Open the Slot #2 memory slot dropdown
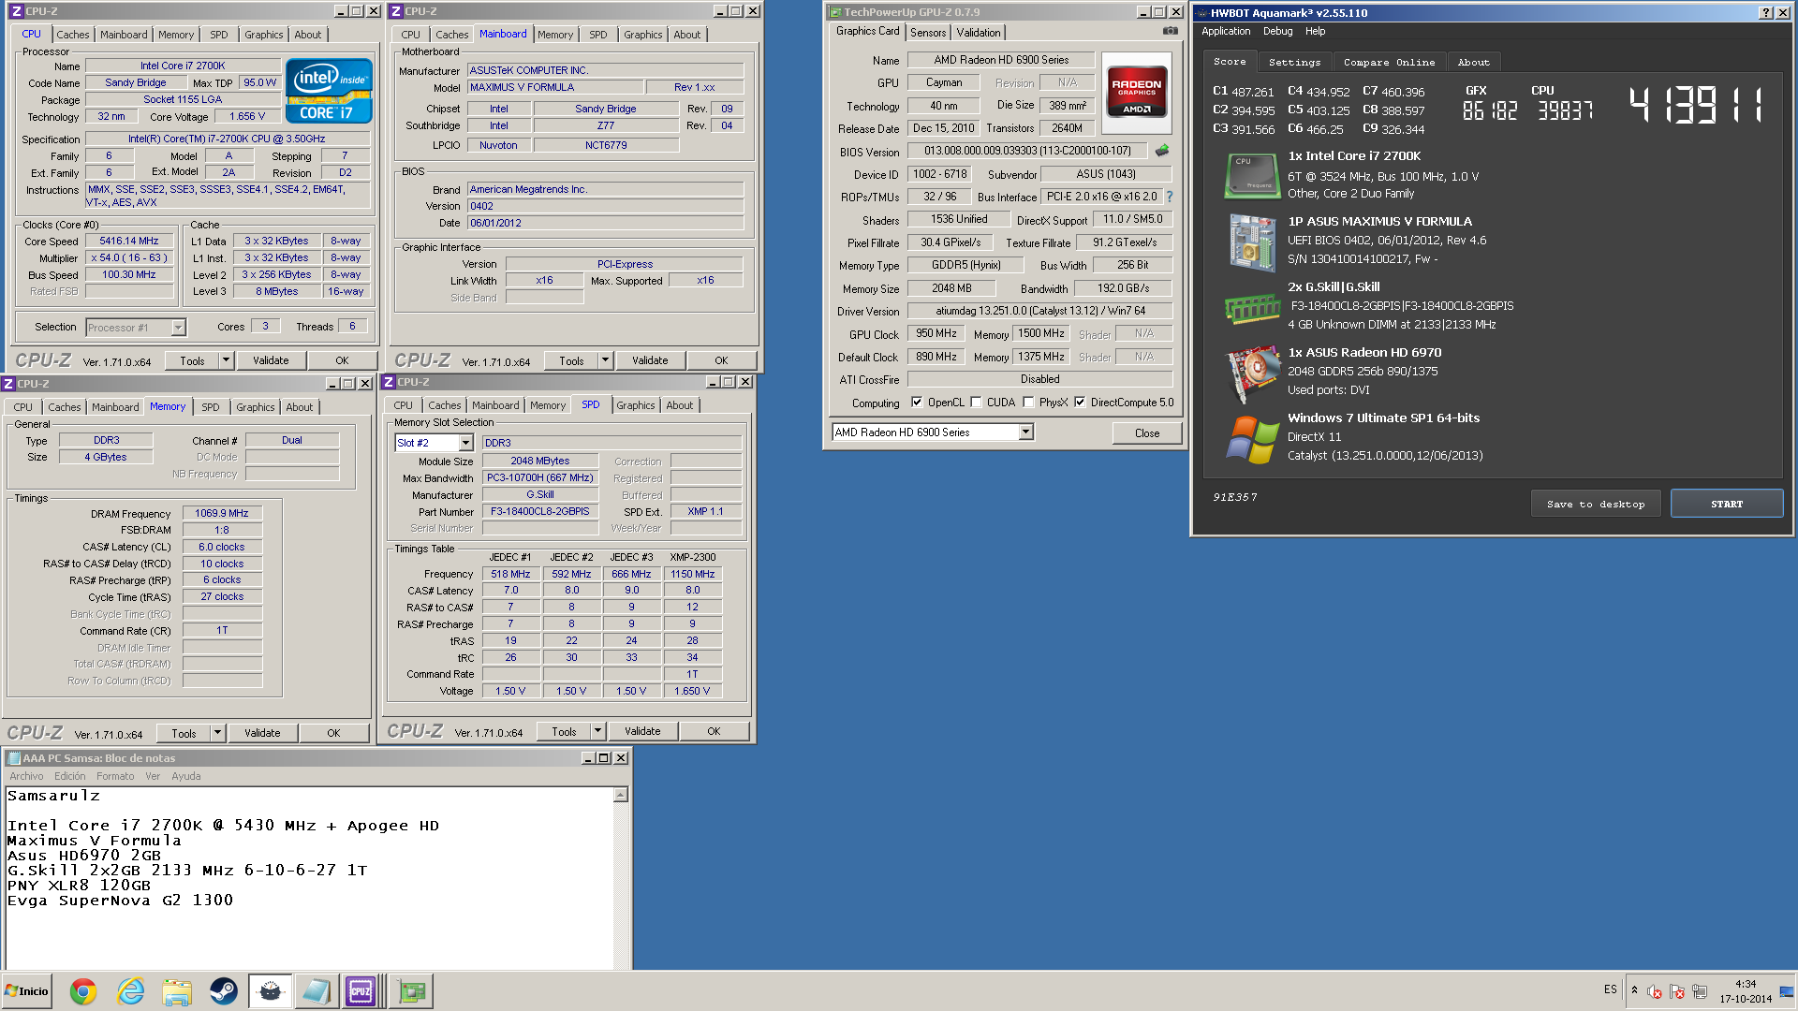Viewport: 1798px width, 1011px height. tap(465, 443)
